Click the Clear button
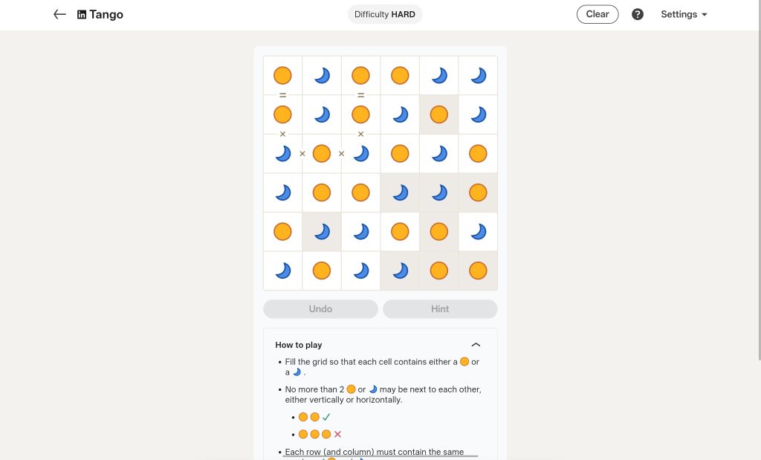 [598, 14]
